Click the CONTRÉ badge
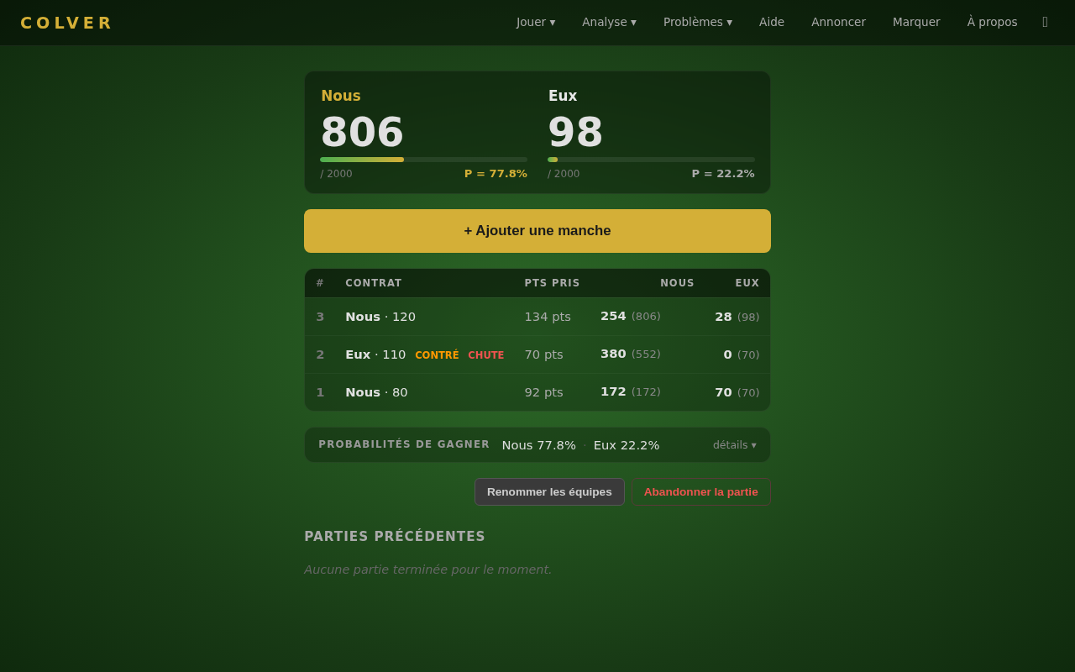This screenshot has width=1075, height=672. tap(437, 355)
